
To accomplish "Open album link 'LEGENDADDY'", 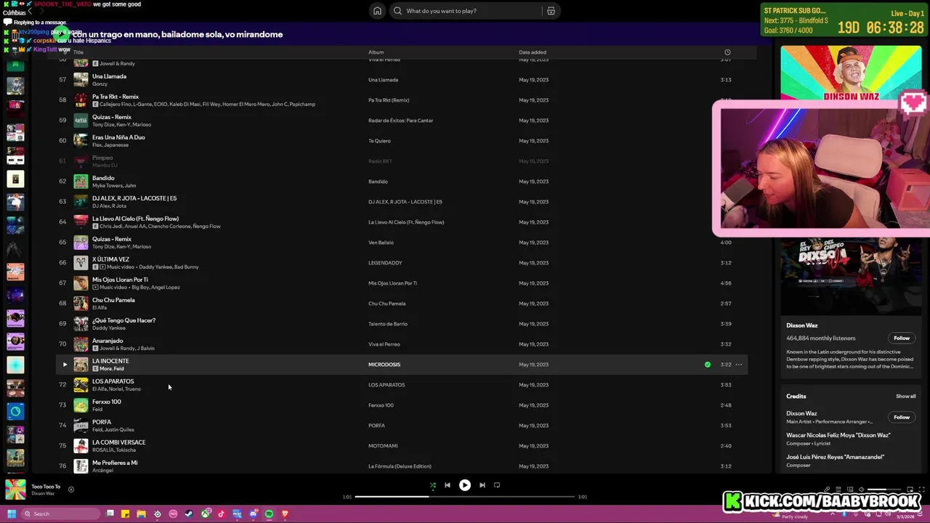I will (385, 263).
